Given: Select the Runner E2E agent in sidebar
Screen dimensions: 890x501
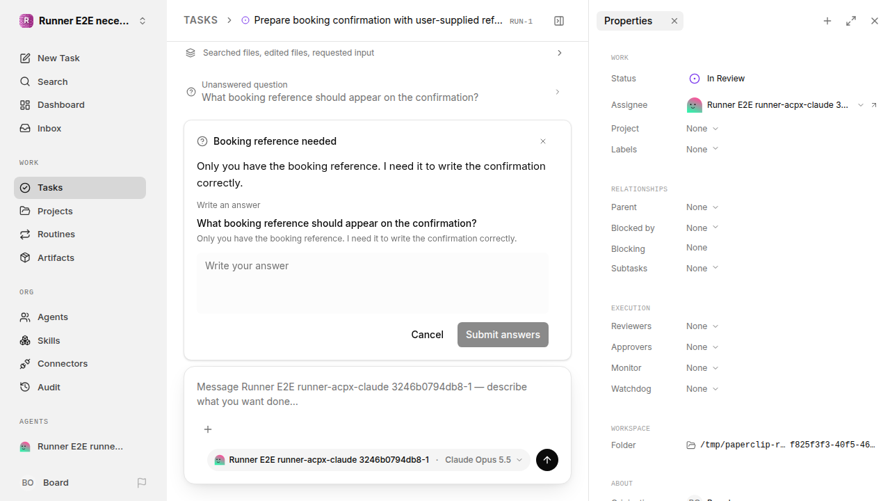Looking at the screenshot, I should (x=80, y=447).
